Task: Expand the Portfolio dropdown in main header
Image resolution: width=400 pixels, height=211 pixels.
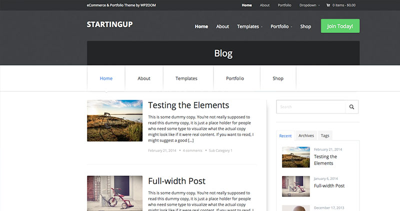Action: [281, 26]
